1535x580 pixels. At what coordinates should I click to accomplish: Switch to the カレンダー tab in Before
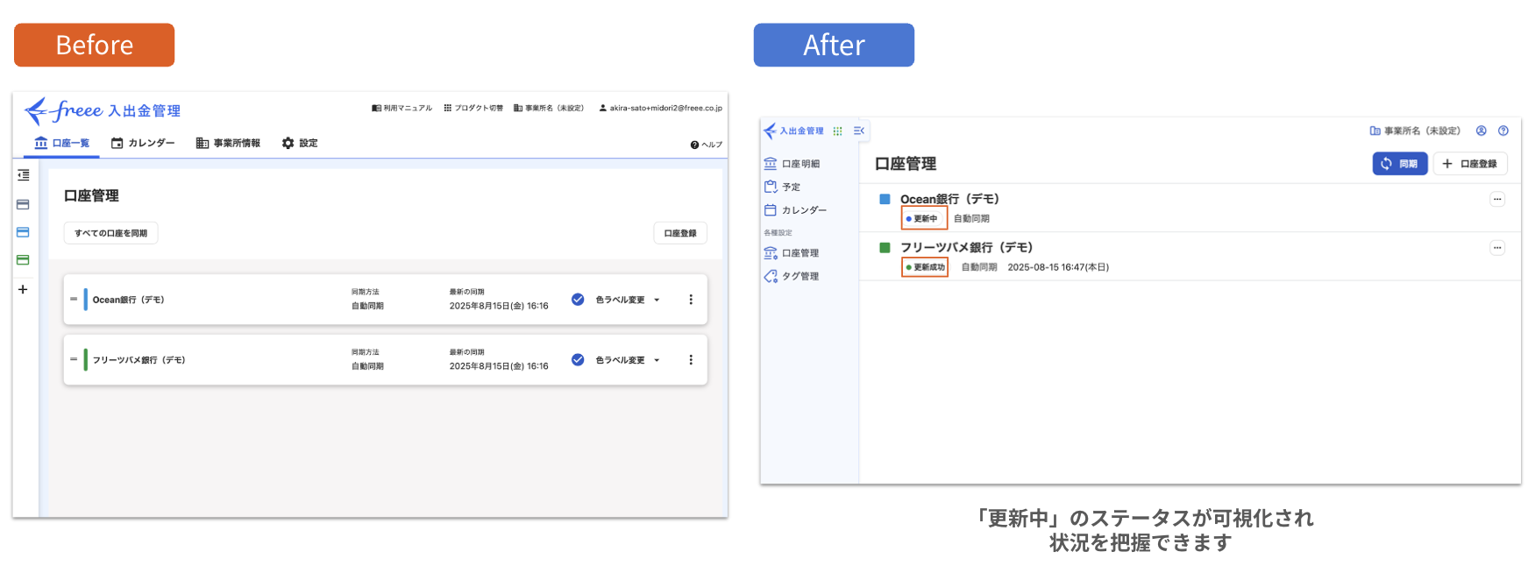tap(143, 143)
